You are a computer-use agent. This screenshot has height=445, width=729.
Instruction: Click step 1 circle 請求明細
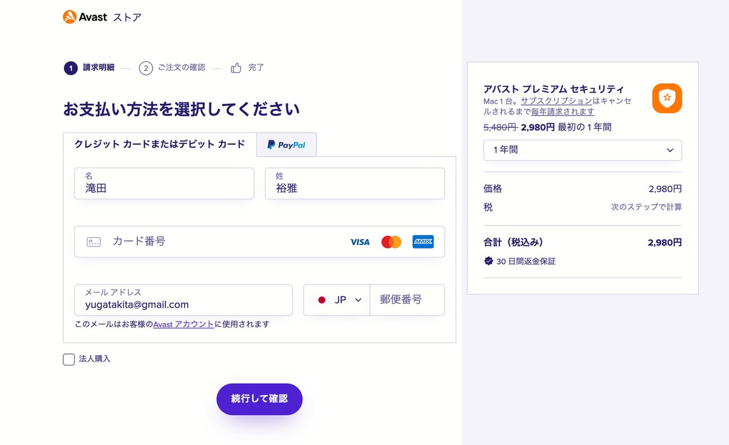click(x=70, y=68)
